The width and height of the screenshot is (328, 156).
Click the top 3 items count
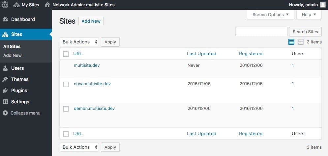click(314, 42)
